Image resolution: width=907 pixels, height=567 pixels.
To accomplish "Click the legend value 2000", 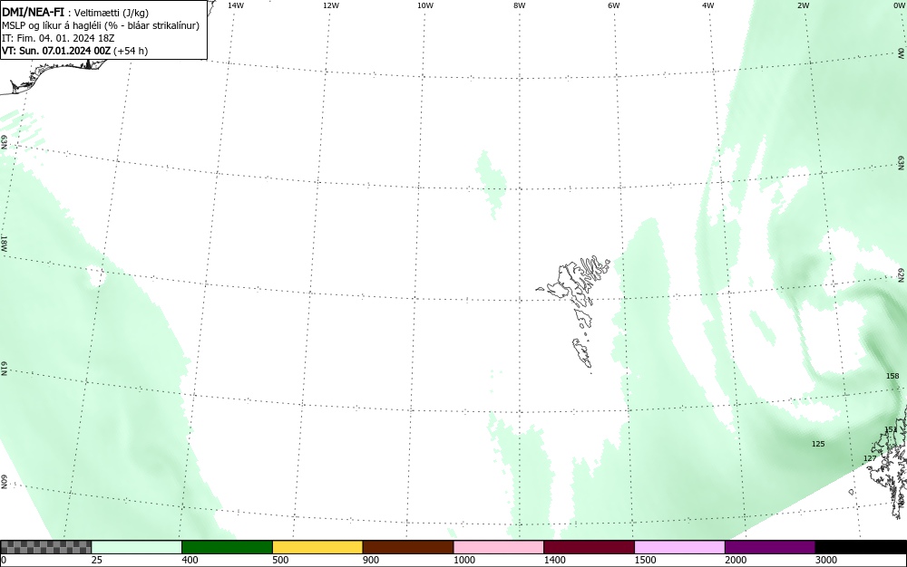I will point(736,560).
